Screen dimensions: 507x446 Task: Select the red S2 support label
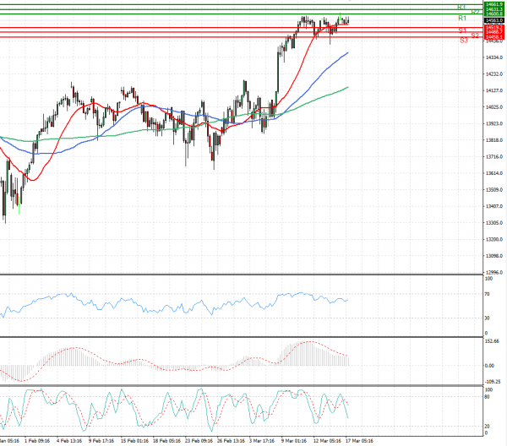(x=475, y=35)
